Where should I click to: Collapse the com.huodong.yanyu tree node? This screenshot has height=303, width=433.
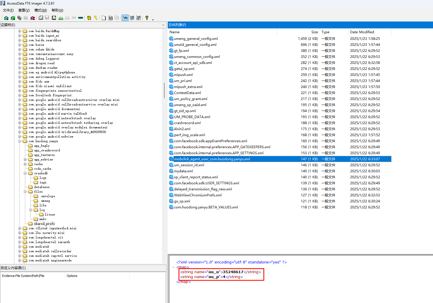20,141
